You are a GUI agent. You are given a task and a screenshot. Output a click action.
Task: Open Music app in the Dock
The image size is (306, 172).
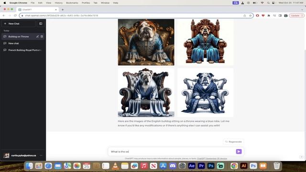click(144, 166)
